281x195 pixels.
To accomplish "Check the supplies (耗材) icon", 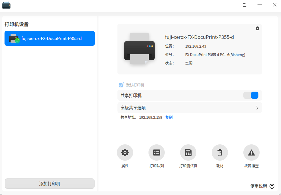I will click(x=220, y=153).
